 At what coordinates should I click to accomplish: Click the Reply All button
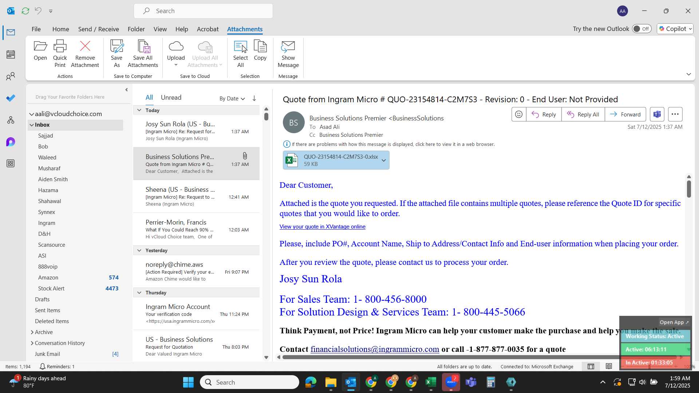pos(583,114)
